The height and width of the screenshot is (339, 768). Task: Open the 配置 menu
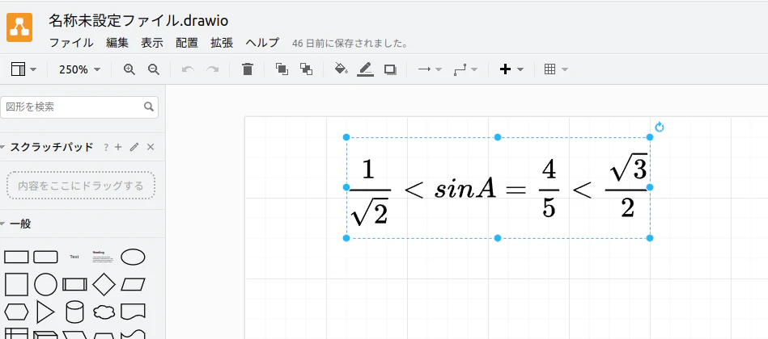[187, 43]
